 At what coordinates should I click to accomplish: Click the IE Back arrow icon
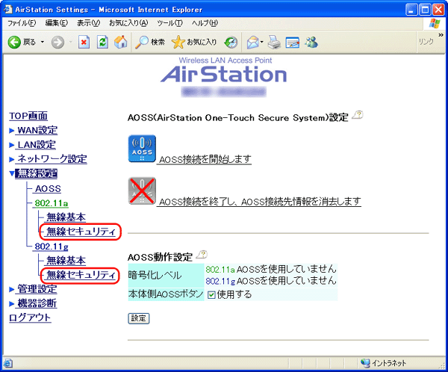point(14,43)
